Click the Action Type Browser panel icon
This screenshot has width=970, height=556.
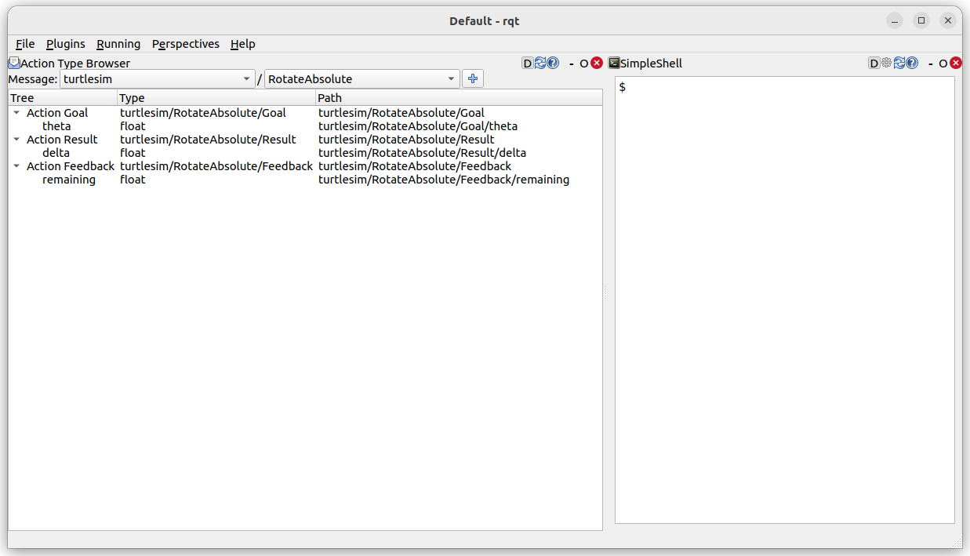click(14, 63)
